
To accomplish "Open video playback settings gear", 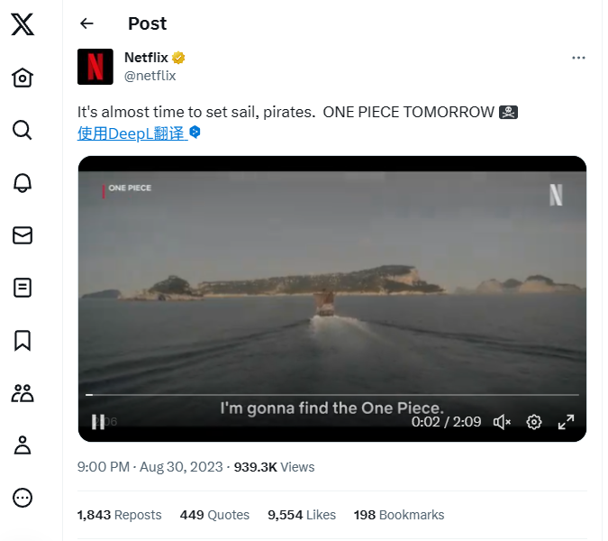I will click(x=534, y=422).
